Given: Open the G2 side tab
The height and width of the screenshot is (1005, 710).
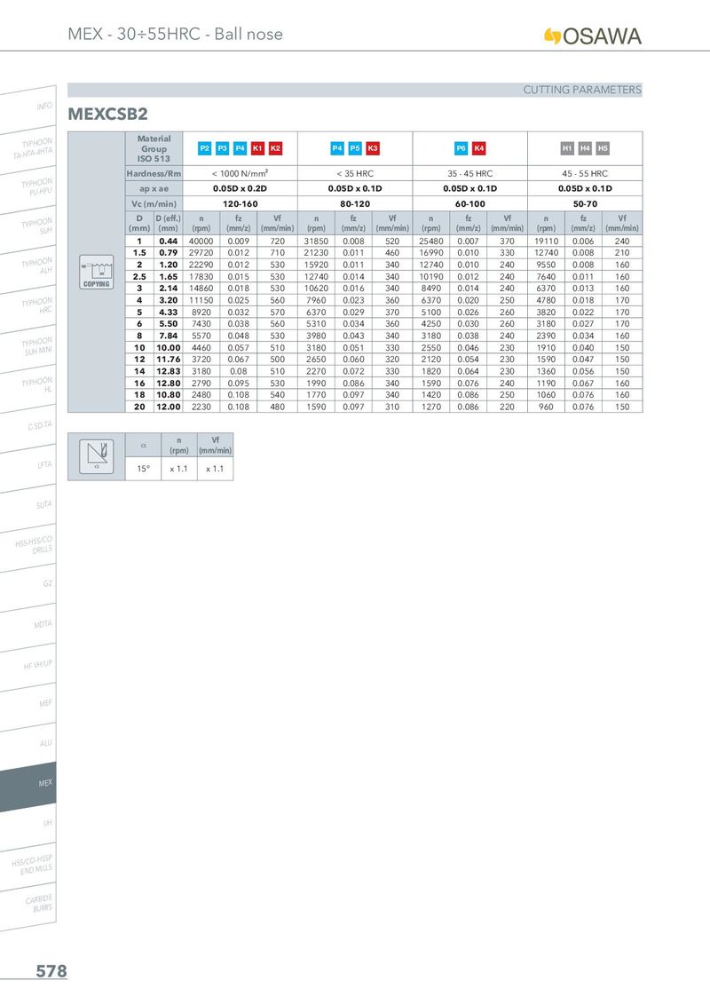Looking at the screenshot, I should [28, 586].
